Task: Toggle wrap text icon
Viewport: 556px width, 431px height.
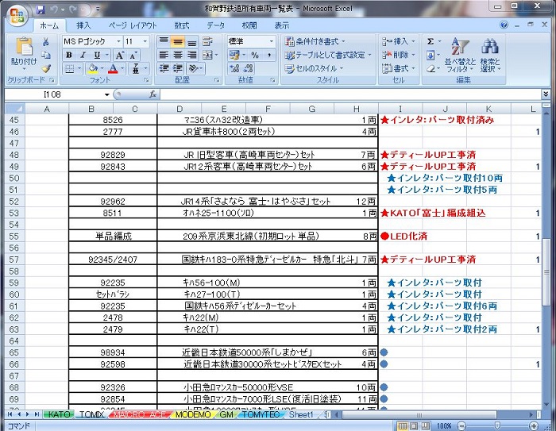Action: click(x=207, y=41)
